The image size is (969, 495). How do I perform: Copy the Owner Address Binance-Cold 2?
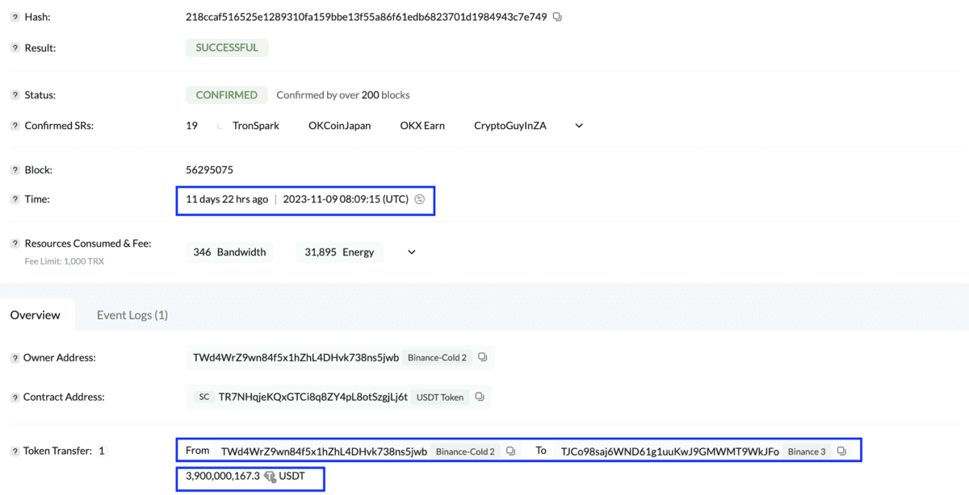482,357
